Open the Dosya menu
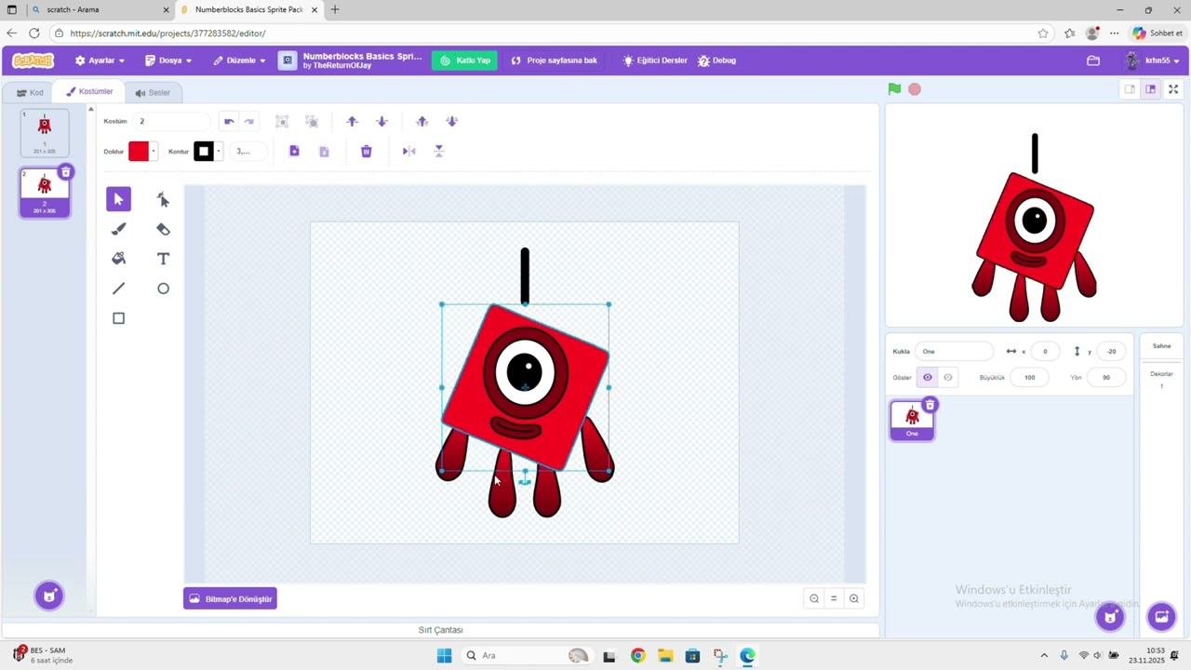Image resolution: width=1191 pixels, height=670 pixels. coord(168,60)
